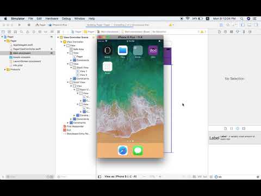This screenshot has height=196, width=261.
Task: Expand the Products folder
Action: point(5,70)
